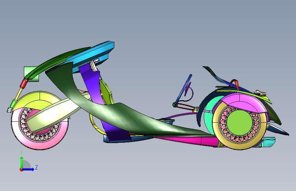Screen dimensions: 296x191
Task: Pick the teal disc behind rear wheel
Action: (209, 117)
